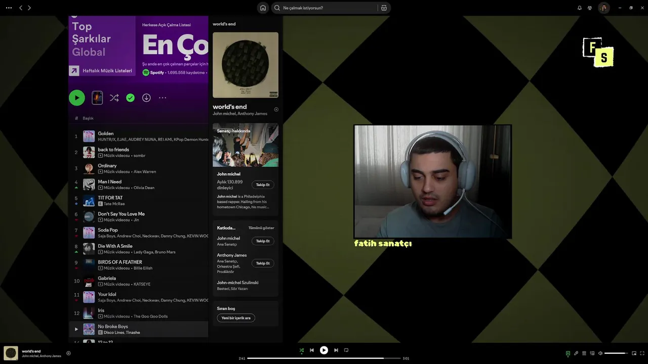Skip to previous track
648x364 pixels.
pyautogui.click(x=312, y=350)
